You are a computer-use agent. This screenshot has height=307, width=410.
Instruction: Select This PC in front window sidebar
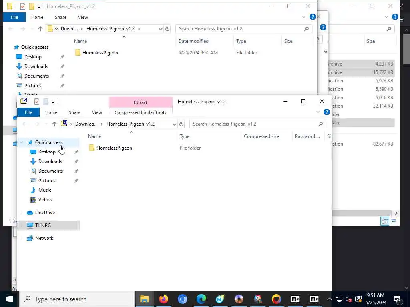click(x=43, y=225)
